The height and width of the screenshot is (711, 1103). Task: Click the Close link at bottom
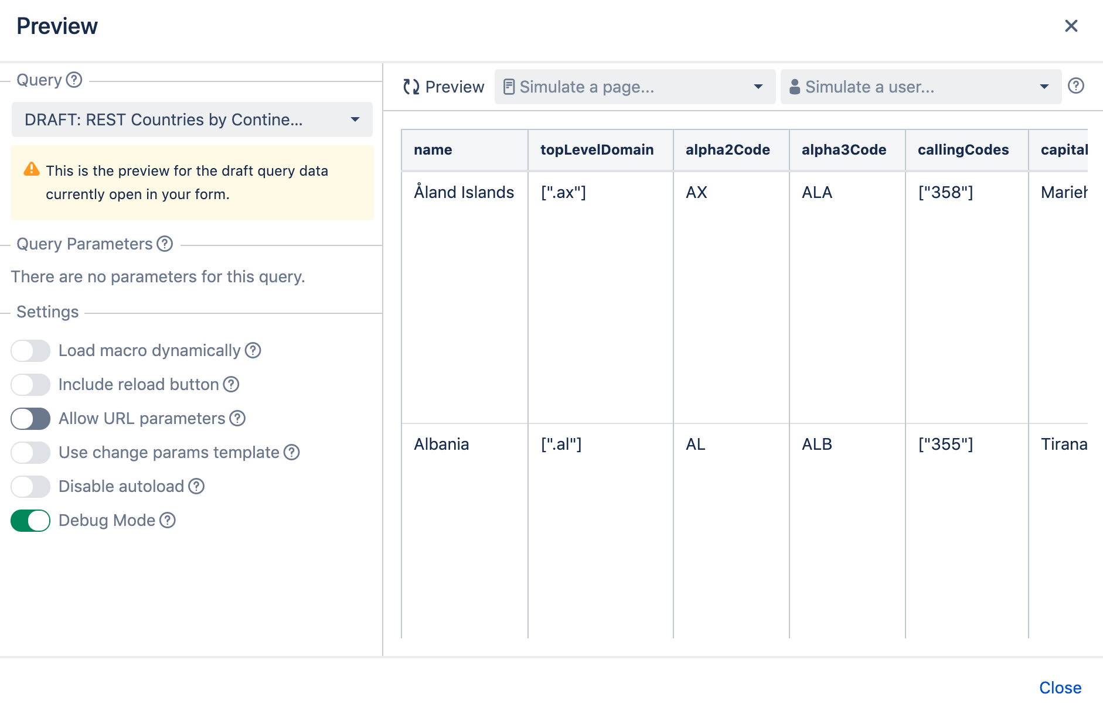(x=1060, y=688)
